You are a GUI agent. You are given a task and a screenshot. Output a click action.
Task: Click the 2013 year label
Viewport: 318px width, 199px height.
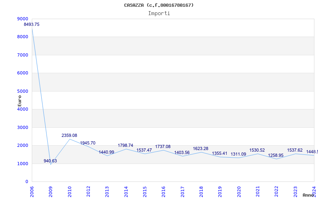click(x=107, y=192)
